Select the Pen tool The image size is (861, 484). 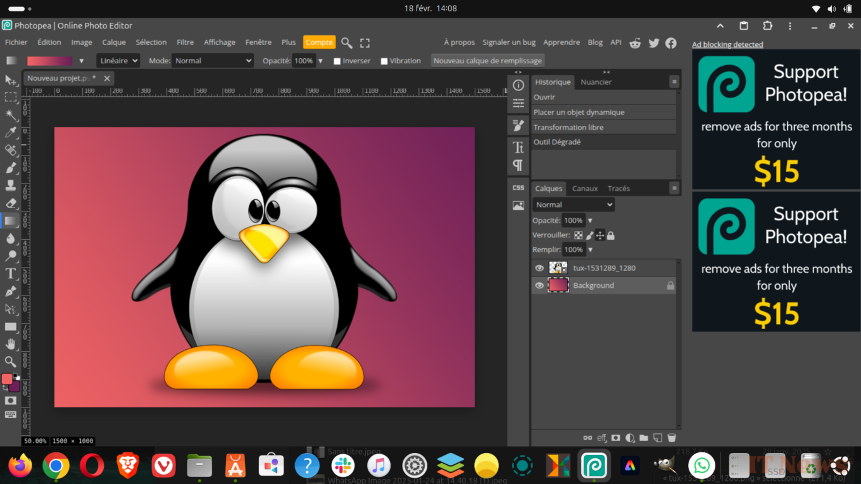pyautogui.click(x=11, y=292)
